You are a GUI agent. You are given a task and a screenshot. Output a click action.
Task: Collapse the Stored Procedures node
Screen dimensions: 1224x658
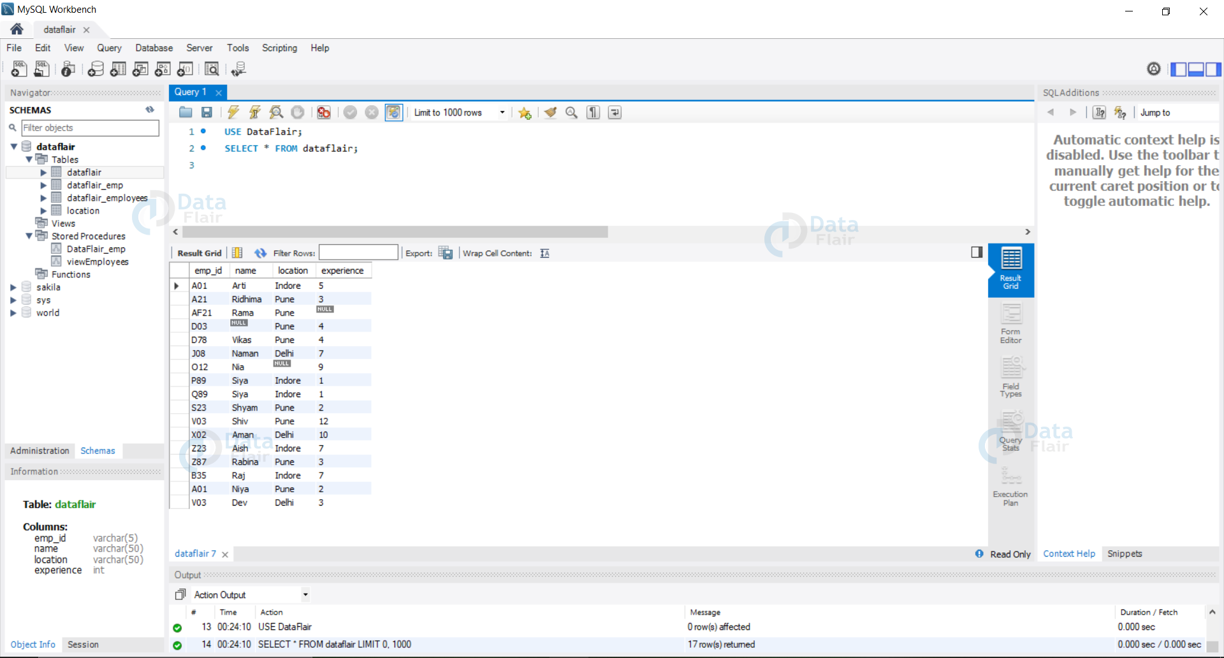(x=29, y=236)
